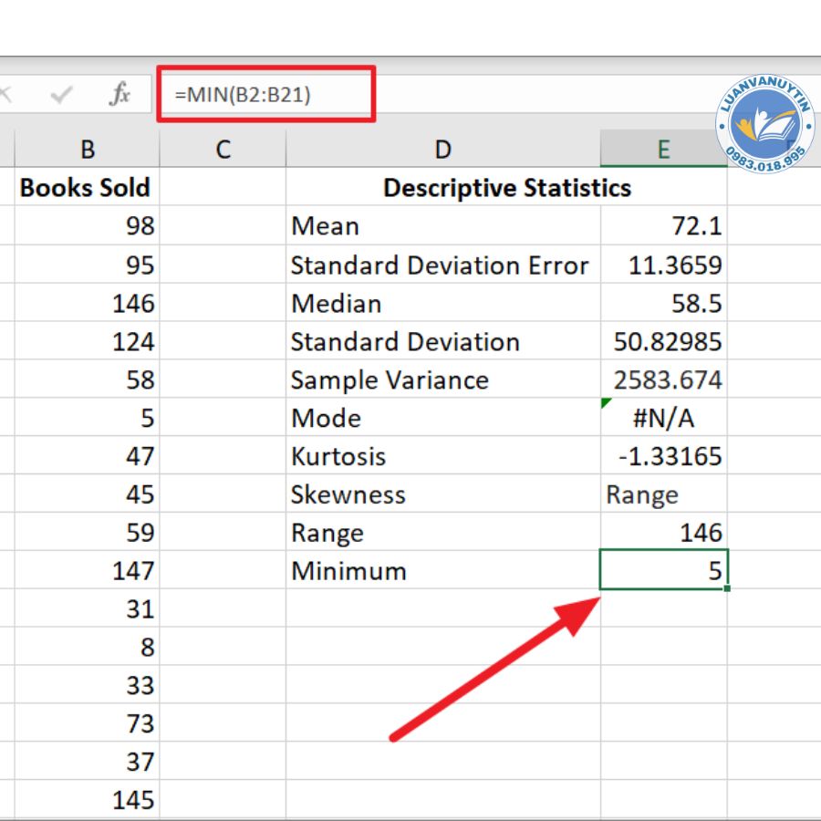
Task: Select the Standard Deviation Error label cell
Action: tap(442, 265)
